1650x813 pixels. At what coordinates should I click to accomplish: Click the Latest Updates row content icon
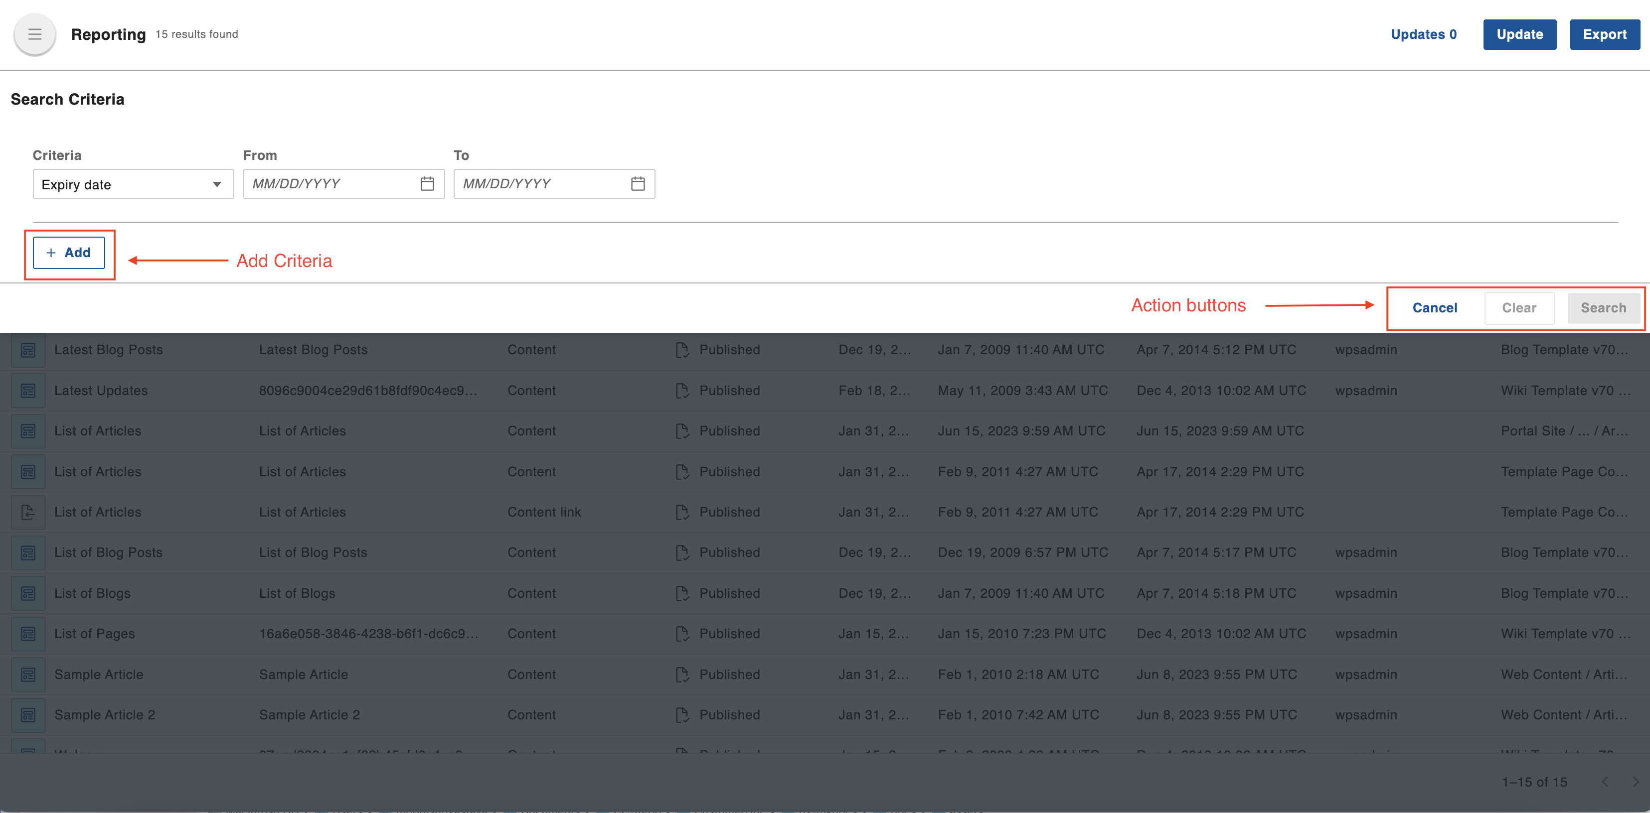click(28, 391)
